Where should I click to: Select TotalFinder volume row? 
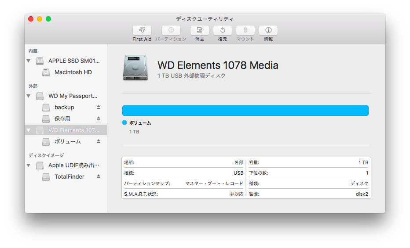point(66,176)
